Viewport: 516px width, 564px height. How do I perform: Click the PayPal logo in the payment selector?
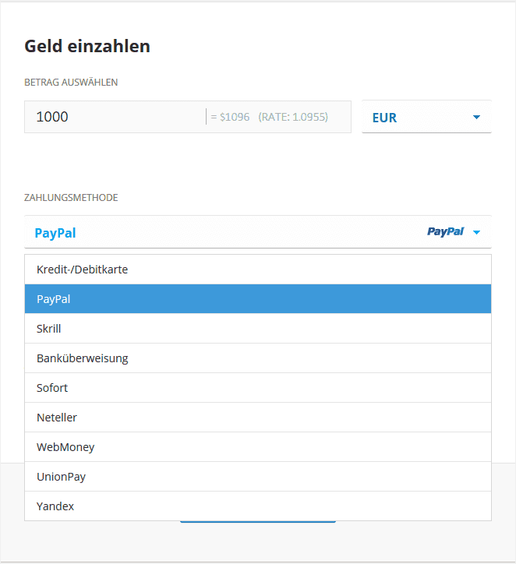445,232
